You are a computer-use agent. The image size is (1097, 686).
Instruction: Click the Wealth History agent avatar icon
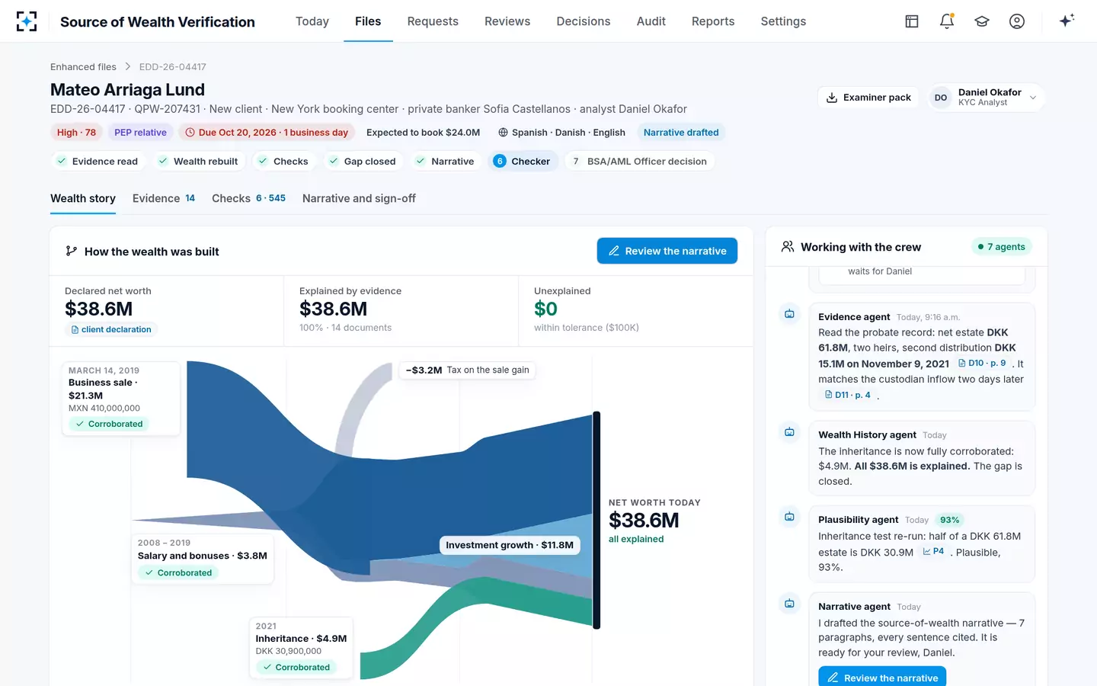[x=790, y=432]
